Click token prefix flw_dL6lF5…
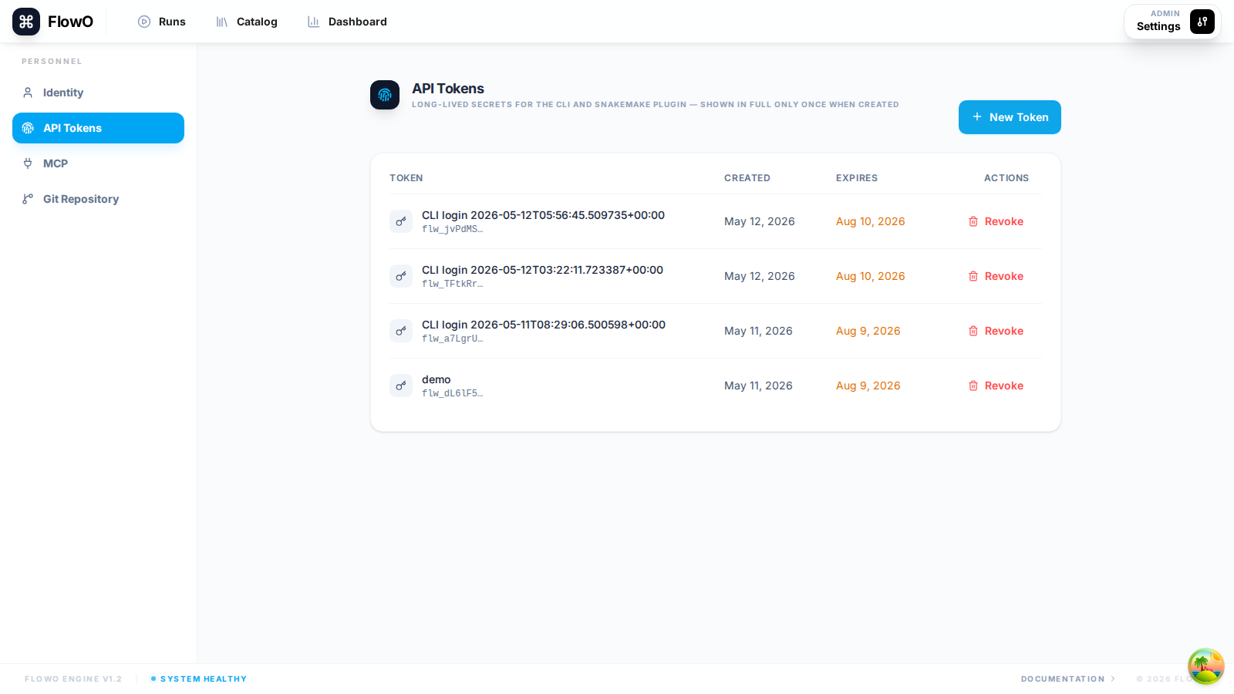1234x694 pixels. pyautogui.click(x=453, y=393)
